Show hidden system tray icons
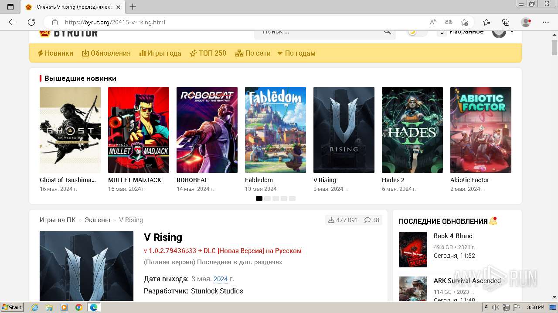Screen dimensions: 558x313 [x=487, y=307]
